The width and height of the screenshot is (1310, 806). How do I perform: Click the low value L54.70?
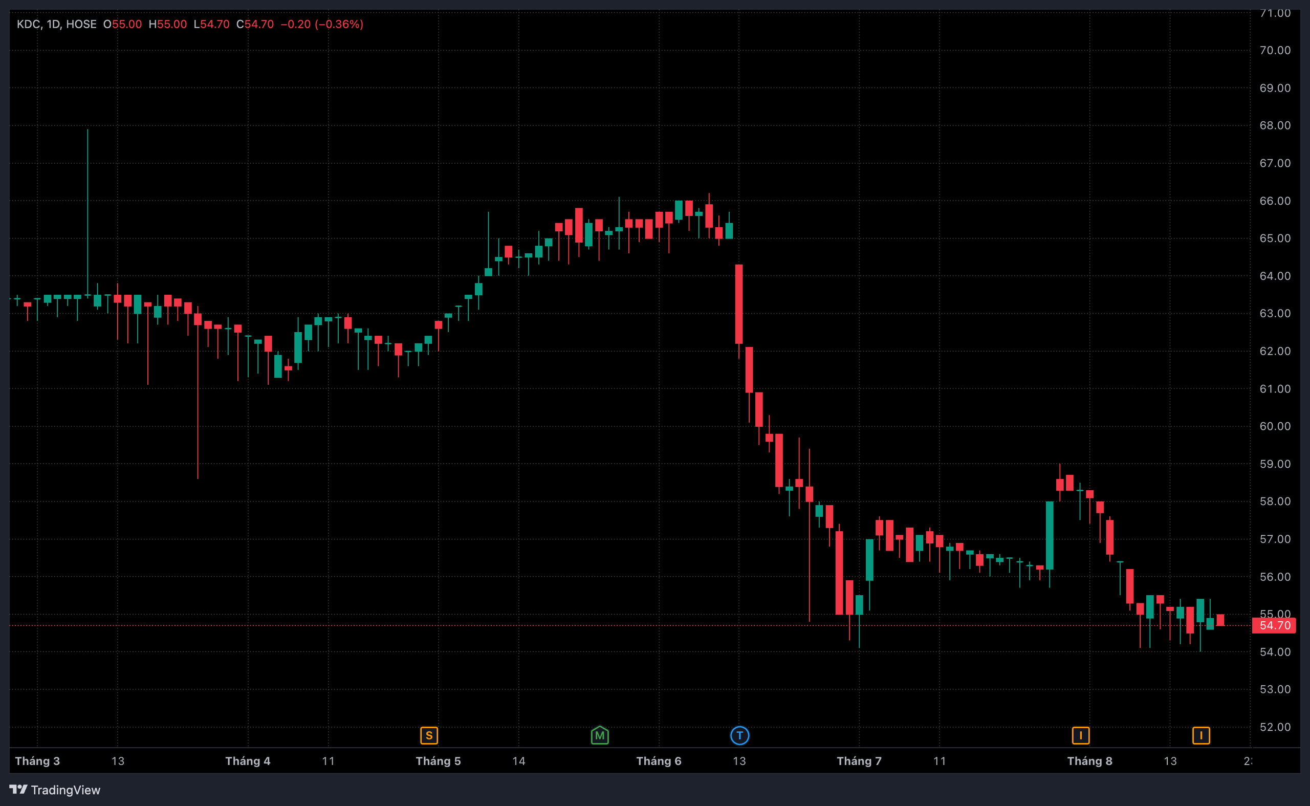coord(211,24)
